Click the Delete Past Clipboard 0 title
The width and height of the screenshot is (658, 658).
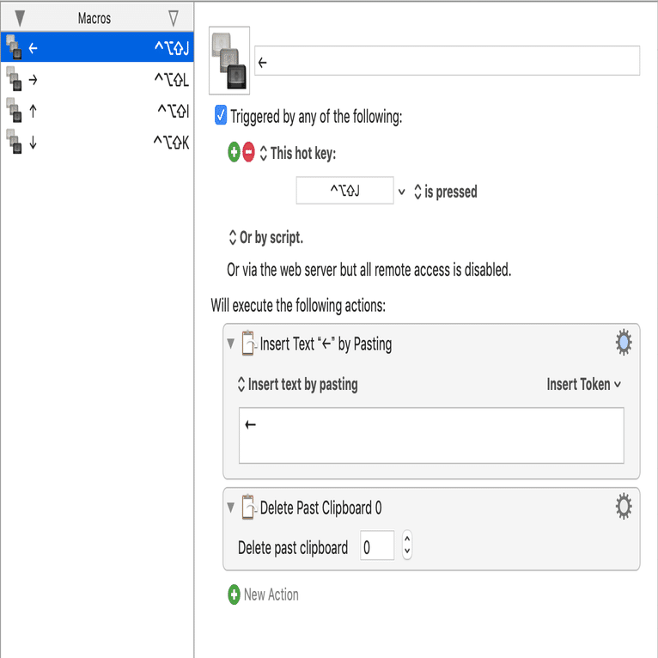coord(320,508)
